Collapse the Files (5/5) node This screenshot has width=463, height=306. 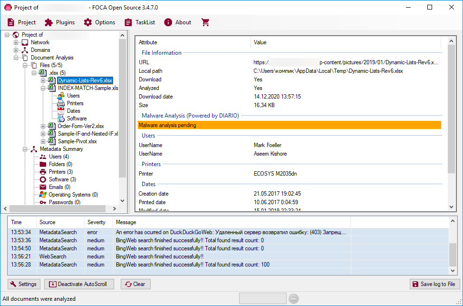(25, 65)
